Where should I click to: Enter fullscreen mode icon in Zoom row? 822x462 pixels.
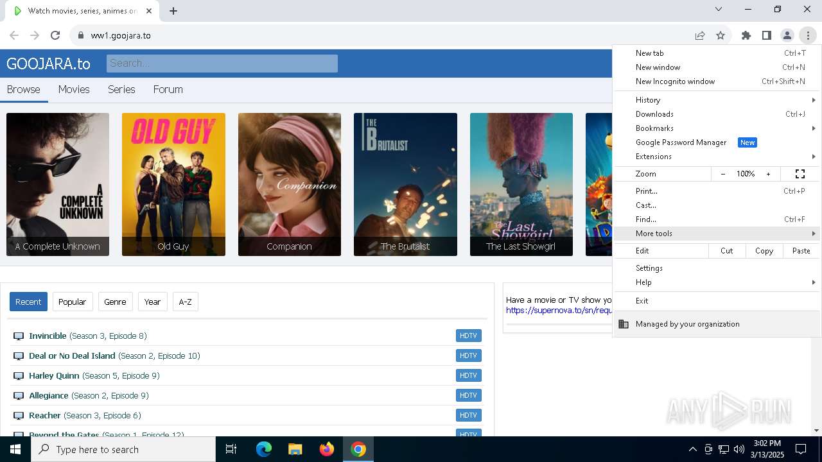pos(800,174)
